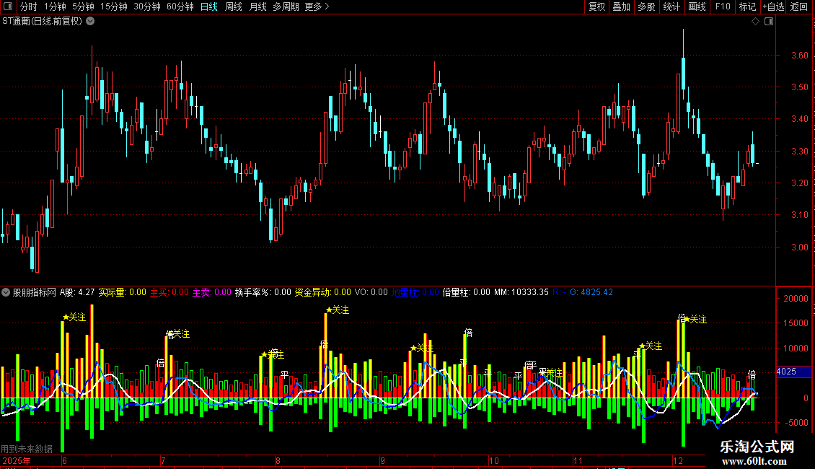Switch to 月线 monthly chart
The height and width of the screenshot is (469, 815).
click(257, 6)
